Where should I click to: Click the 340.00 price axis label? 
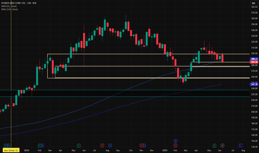[x=254, y=30]
